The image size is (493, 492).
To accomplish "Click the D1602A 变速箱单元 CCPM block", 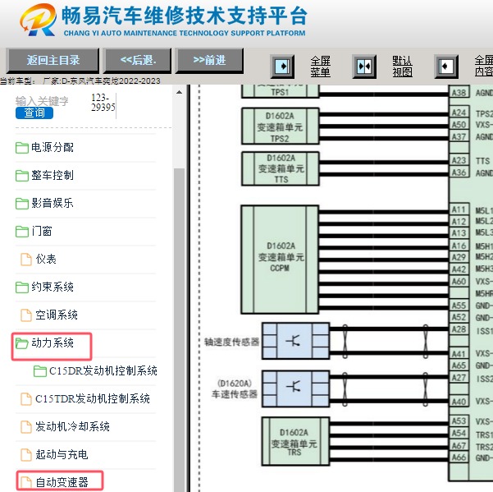I will [x=281, y=260].
